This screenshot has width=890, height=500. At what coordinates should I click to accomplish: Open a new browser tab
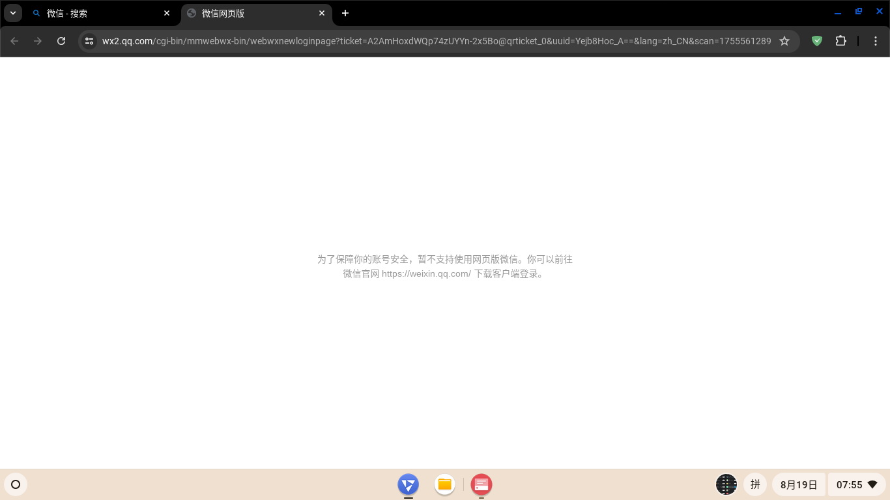tap(345, 13)
